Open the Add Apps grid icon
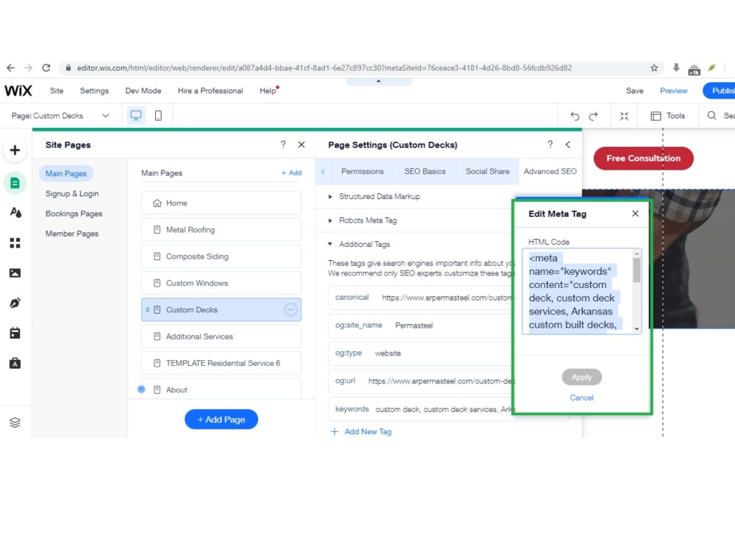 pos(15,242)
